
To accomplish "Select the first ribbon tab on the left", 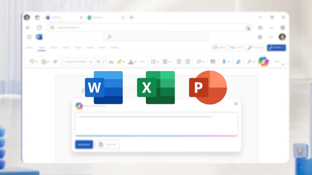I will coord(30,48).
